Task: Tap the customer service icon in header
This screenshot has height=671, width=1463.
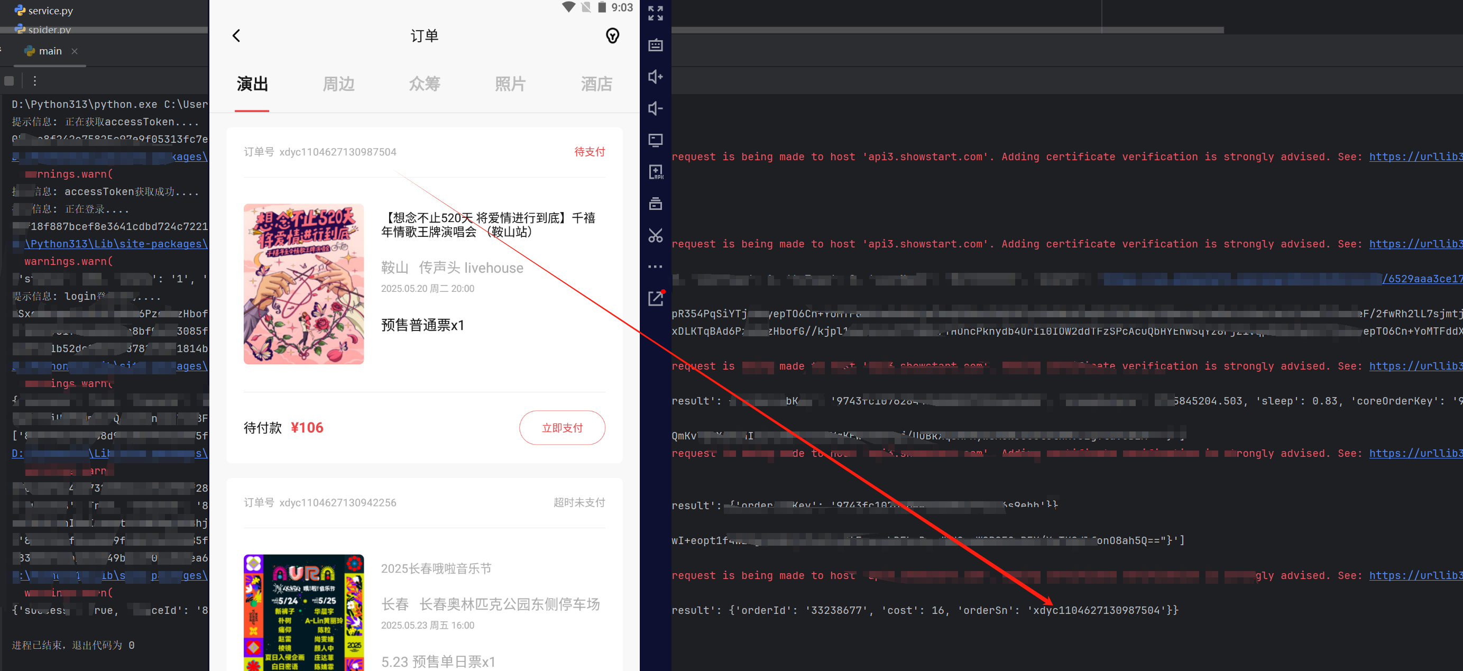Action: coord(612,36)
